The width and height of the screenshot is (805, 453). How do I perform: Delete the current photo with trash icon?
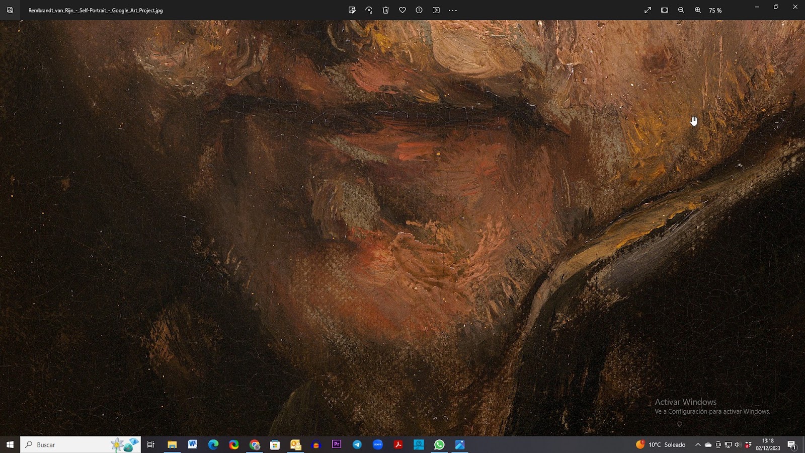tap(386, 10)
